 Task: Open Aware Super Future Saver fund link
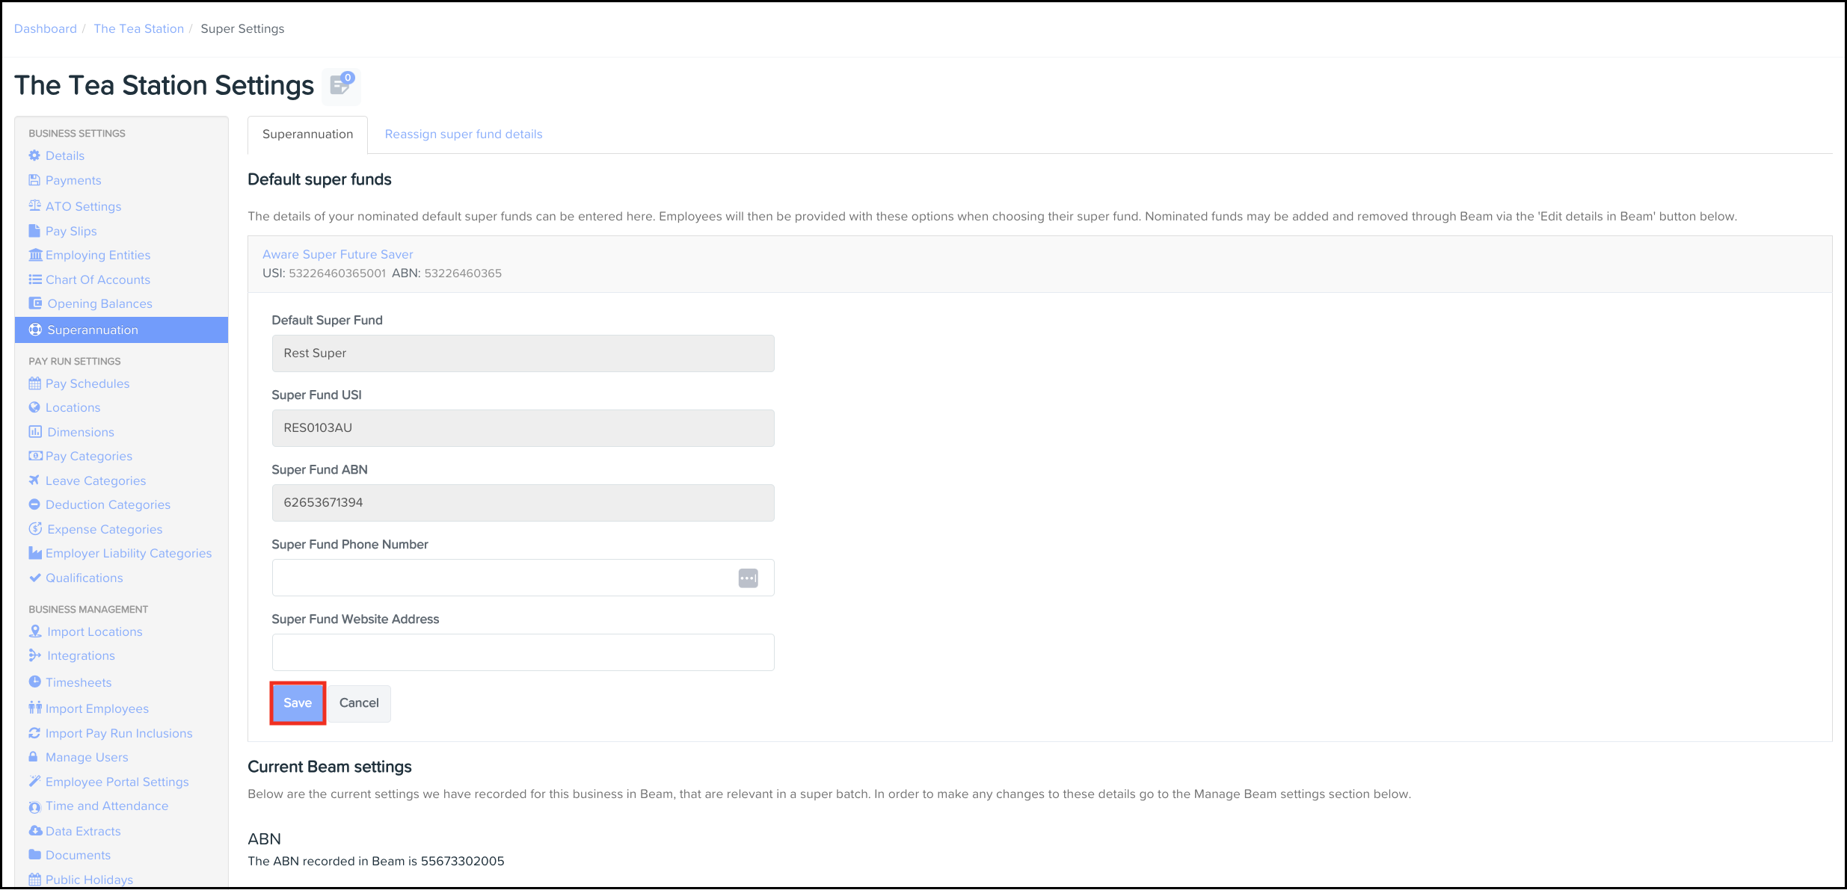(x=337, y=254)
